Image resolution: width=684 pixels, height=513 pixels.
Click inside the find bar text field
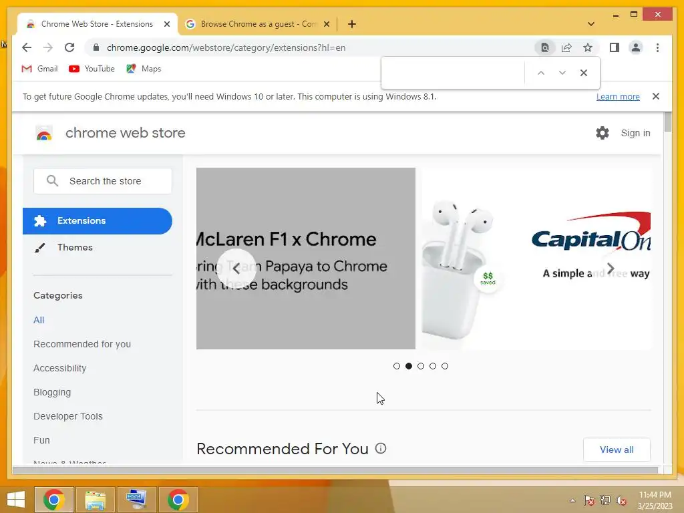pos(454,73)
